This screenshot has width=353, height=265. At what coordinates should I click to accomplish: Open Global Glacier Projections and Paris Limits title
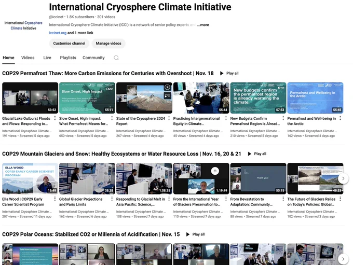[81, 202]
